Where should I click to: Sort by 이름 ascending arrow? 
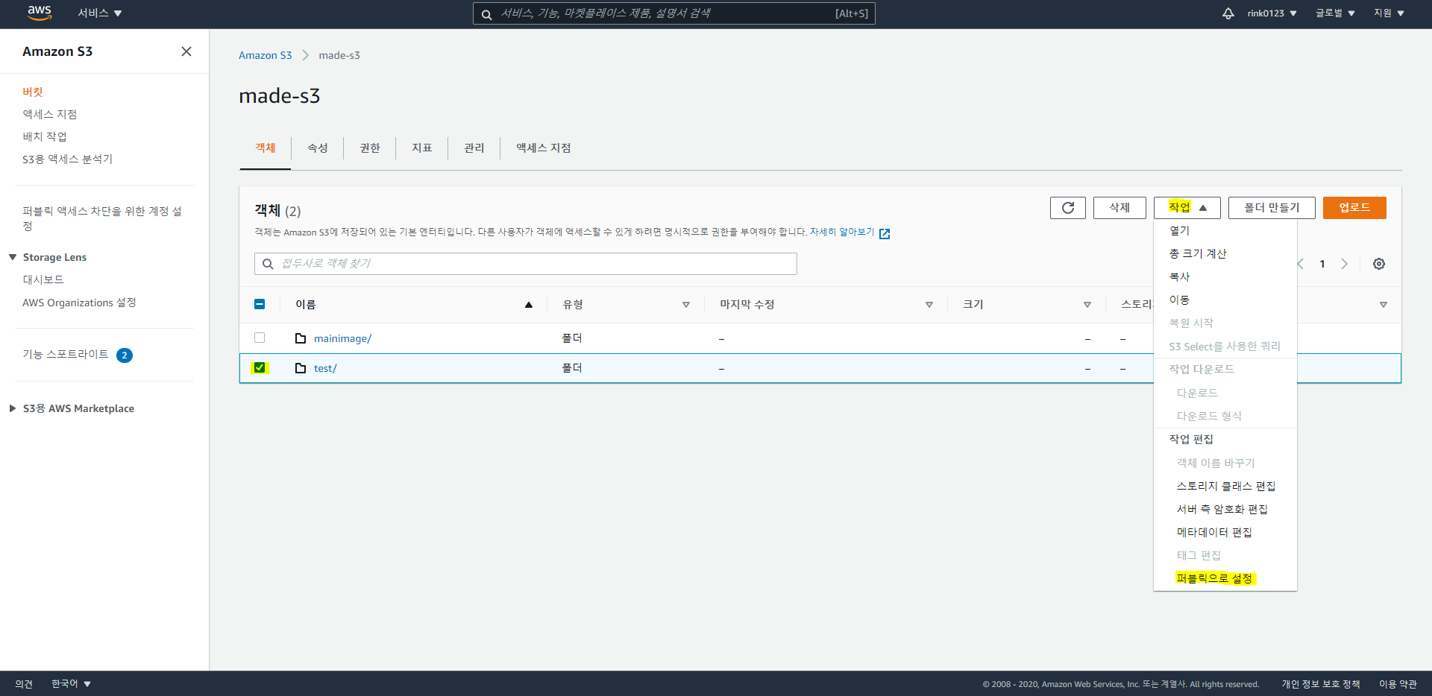[x=529, y=305]
